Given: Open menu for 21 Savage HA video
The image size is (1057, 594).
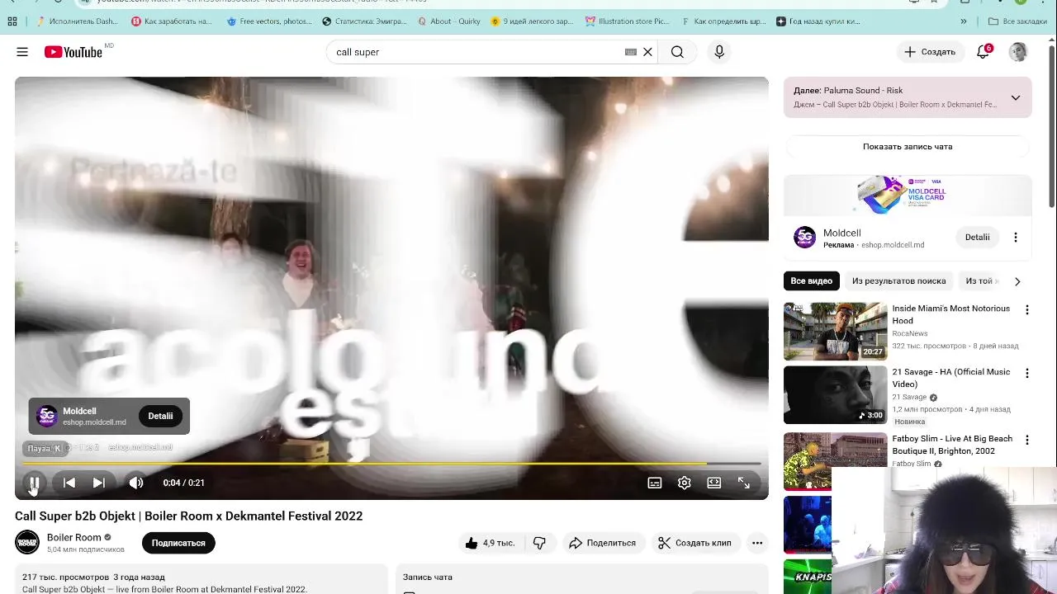Looking at the screenshot, I should point(1027,374).
